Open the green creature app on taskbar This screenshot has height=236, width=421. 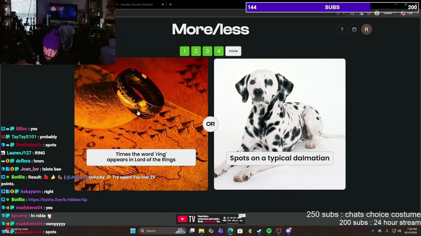(x=250, y=231)
